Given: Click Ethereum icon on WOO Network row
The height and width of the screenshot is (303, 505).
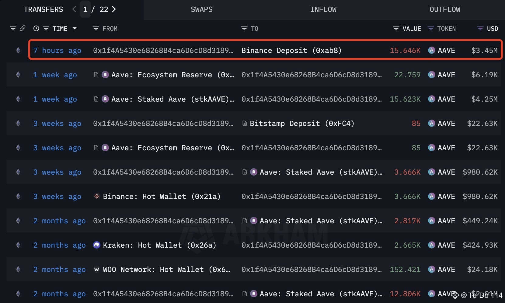Looking at the screenshot, I should coord(18,270).
